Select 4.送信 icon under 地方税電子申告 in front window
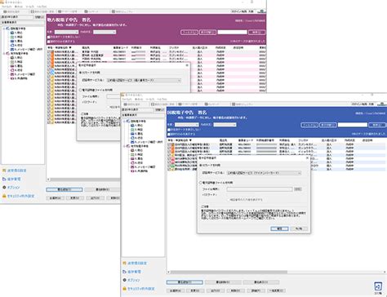Viewport: 387px width, 297px height. [x=132, y=162]
